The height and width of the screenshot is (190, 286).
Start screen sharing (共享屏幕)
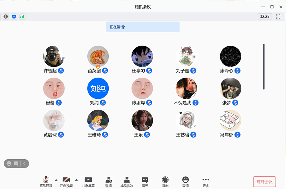(x=88, y=182)
